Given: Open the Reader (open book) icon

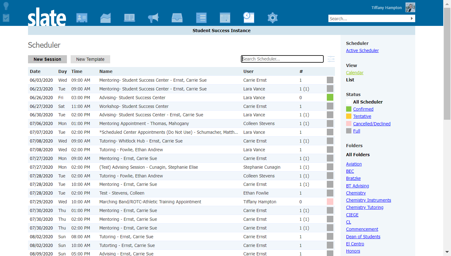Looking at the screenshot, I should pyautogui.click(x=129, y=18).
